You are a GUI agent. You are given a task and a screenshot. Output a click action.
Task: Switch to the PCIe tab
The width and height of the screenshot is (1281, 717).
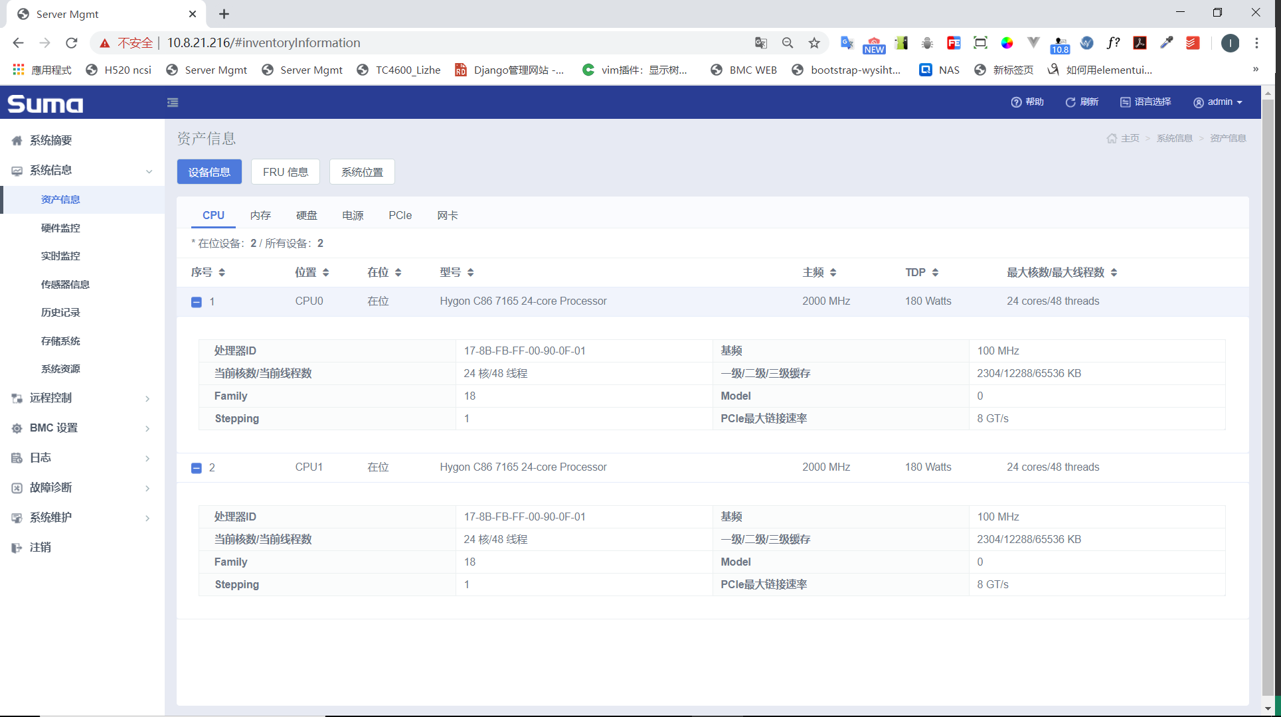coord(400,215)
